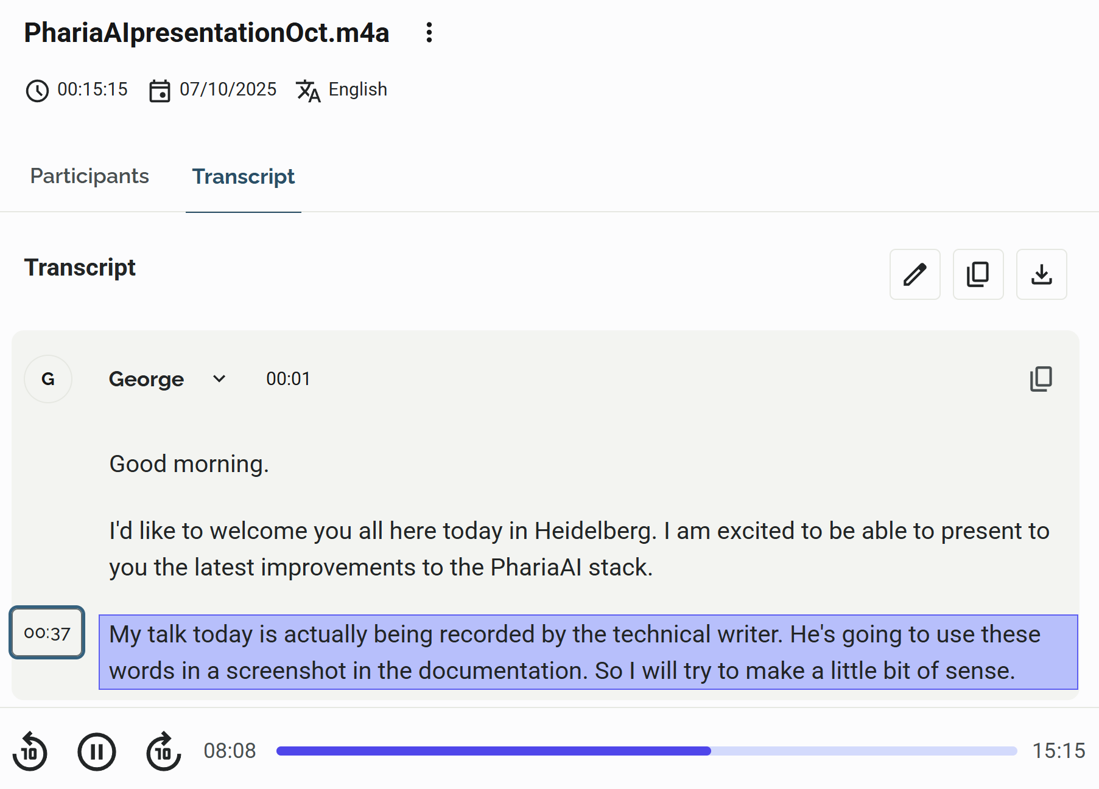Download the transcript

pyautogui.click(x=1041, y=274)
